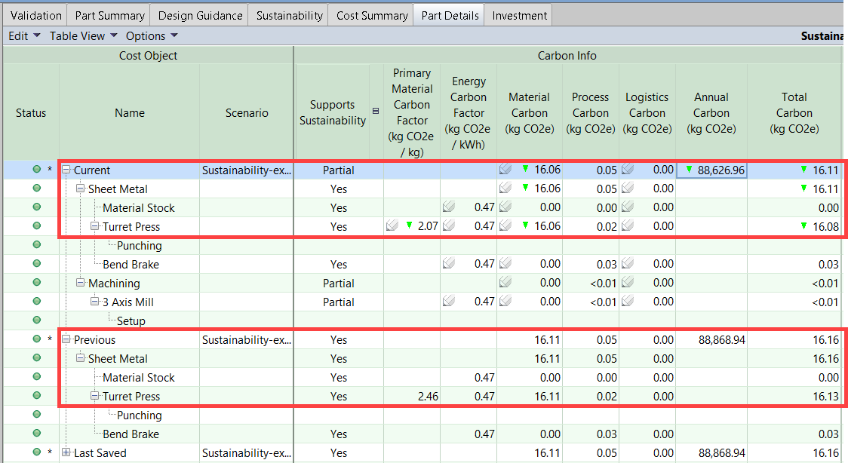The image size is (848, 463).
Task: Collapse the Machining tree node
Action: point(80,283)
